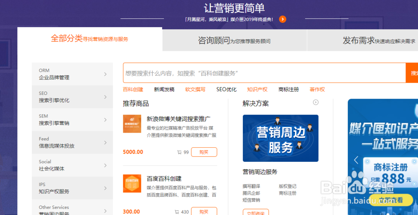418x215 pixels.
Task: Expand the Social 社会化媒体 chevron
Action: coord(105,165)
